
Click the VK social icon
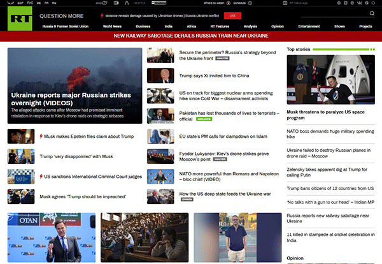point(359,3)
